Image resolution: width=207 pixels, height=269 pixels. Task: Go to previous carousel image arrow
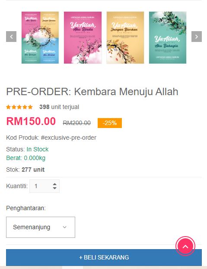[11, 36]
